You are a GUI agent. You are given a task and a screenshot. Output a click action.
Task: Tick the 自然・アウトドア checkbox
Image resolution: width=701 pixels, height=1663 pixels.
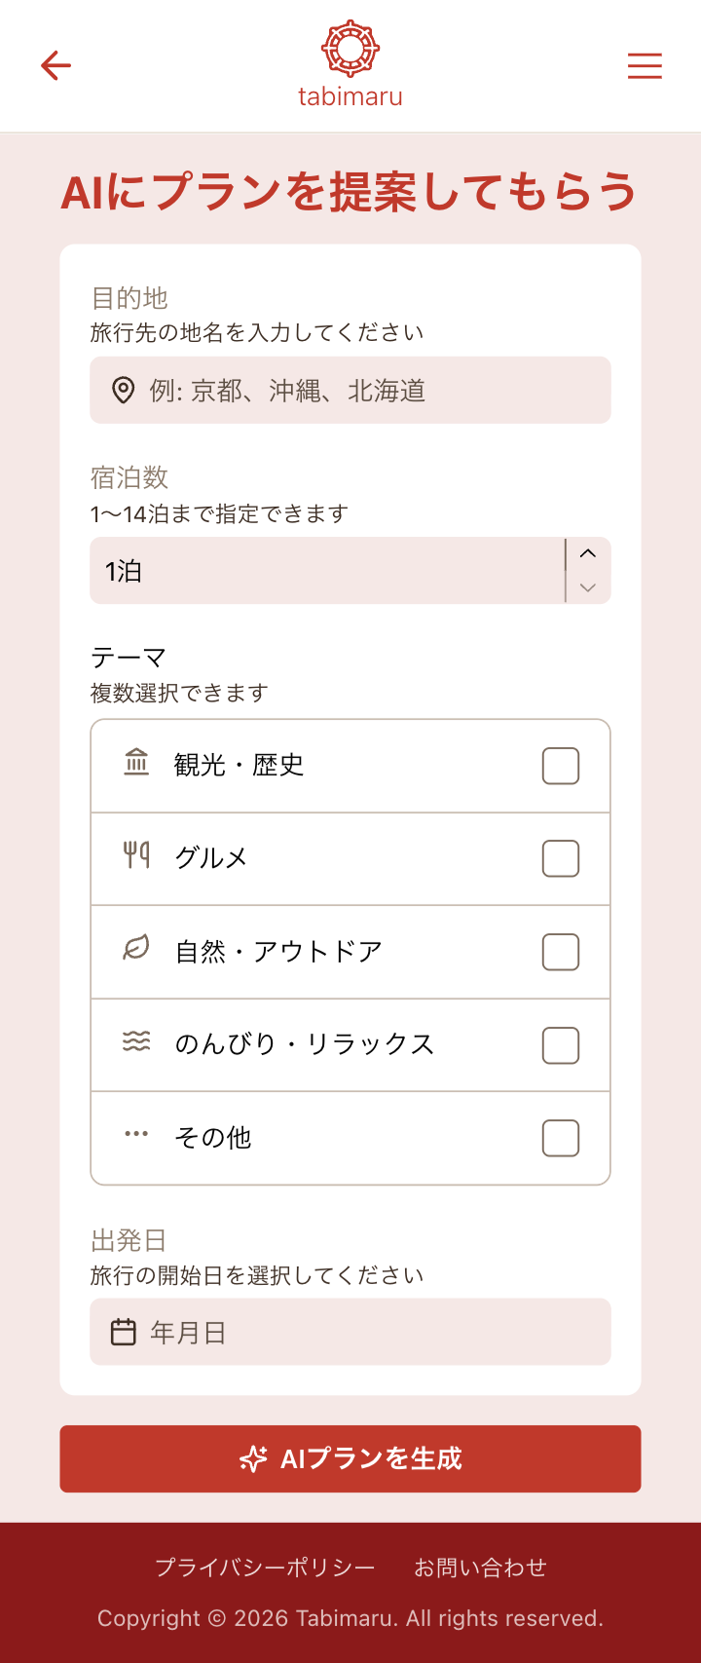click(561, 952)
